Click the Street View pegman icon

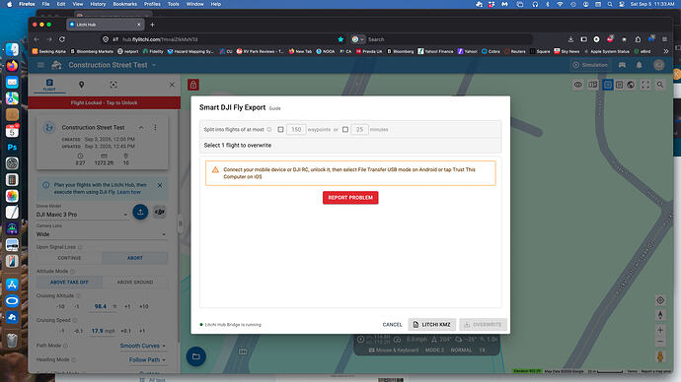click(660, 356)
